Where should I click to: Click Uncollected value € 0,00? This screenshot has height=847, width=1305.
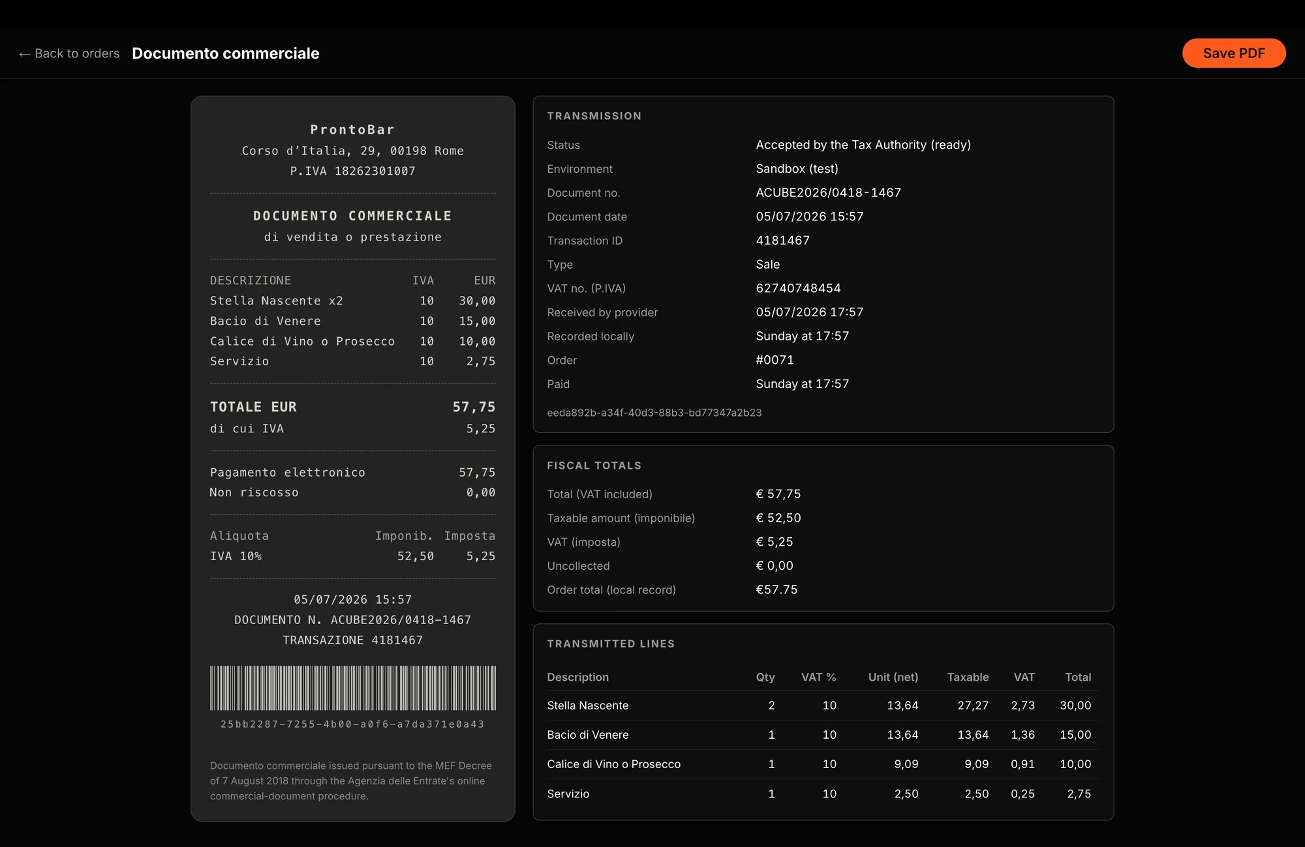pyautogui.click(x=774, y=566)
